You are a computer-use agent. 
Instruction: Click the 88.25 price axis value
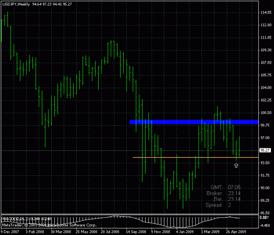pos(265,200)
